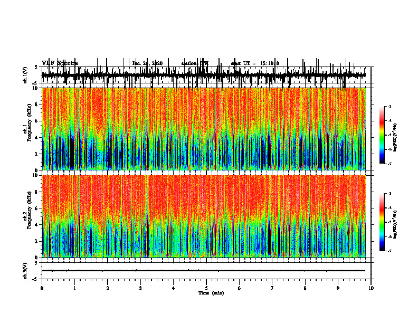Image resolution: width=418 pixels, height=323 pixels.
Task: Click the 'station=' header label
Action: coord(190,63)
